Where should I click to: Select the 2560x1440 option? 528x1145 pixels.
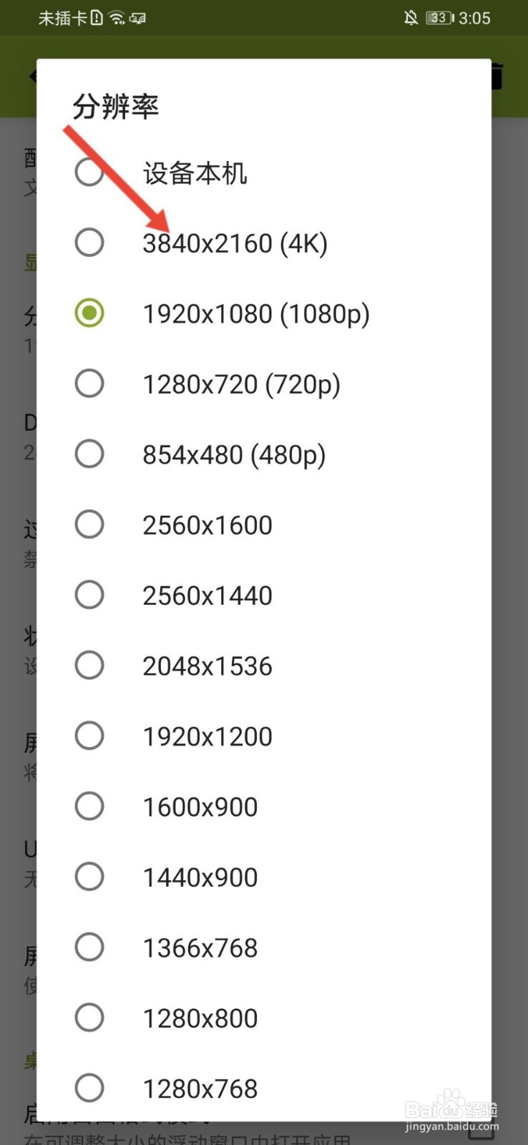click(263, 595)
